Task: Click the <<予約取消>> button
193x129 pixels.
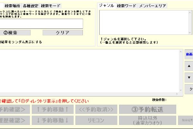Action: click(x=96, y=109)
